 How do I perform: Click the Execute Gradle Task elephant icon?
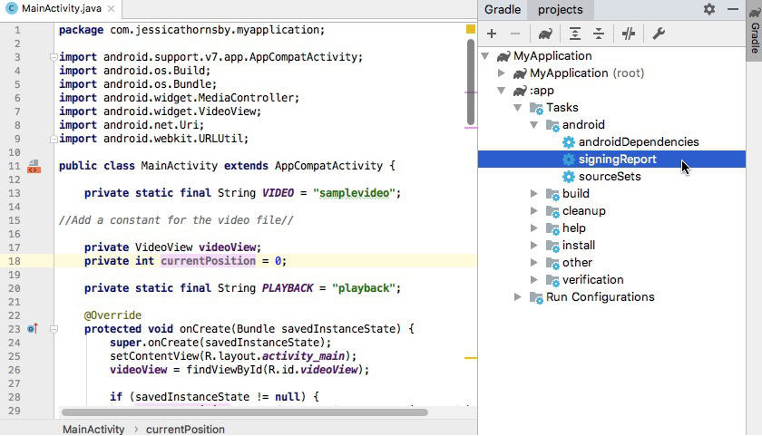point(545,34)
